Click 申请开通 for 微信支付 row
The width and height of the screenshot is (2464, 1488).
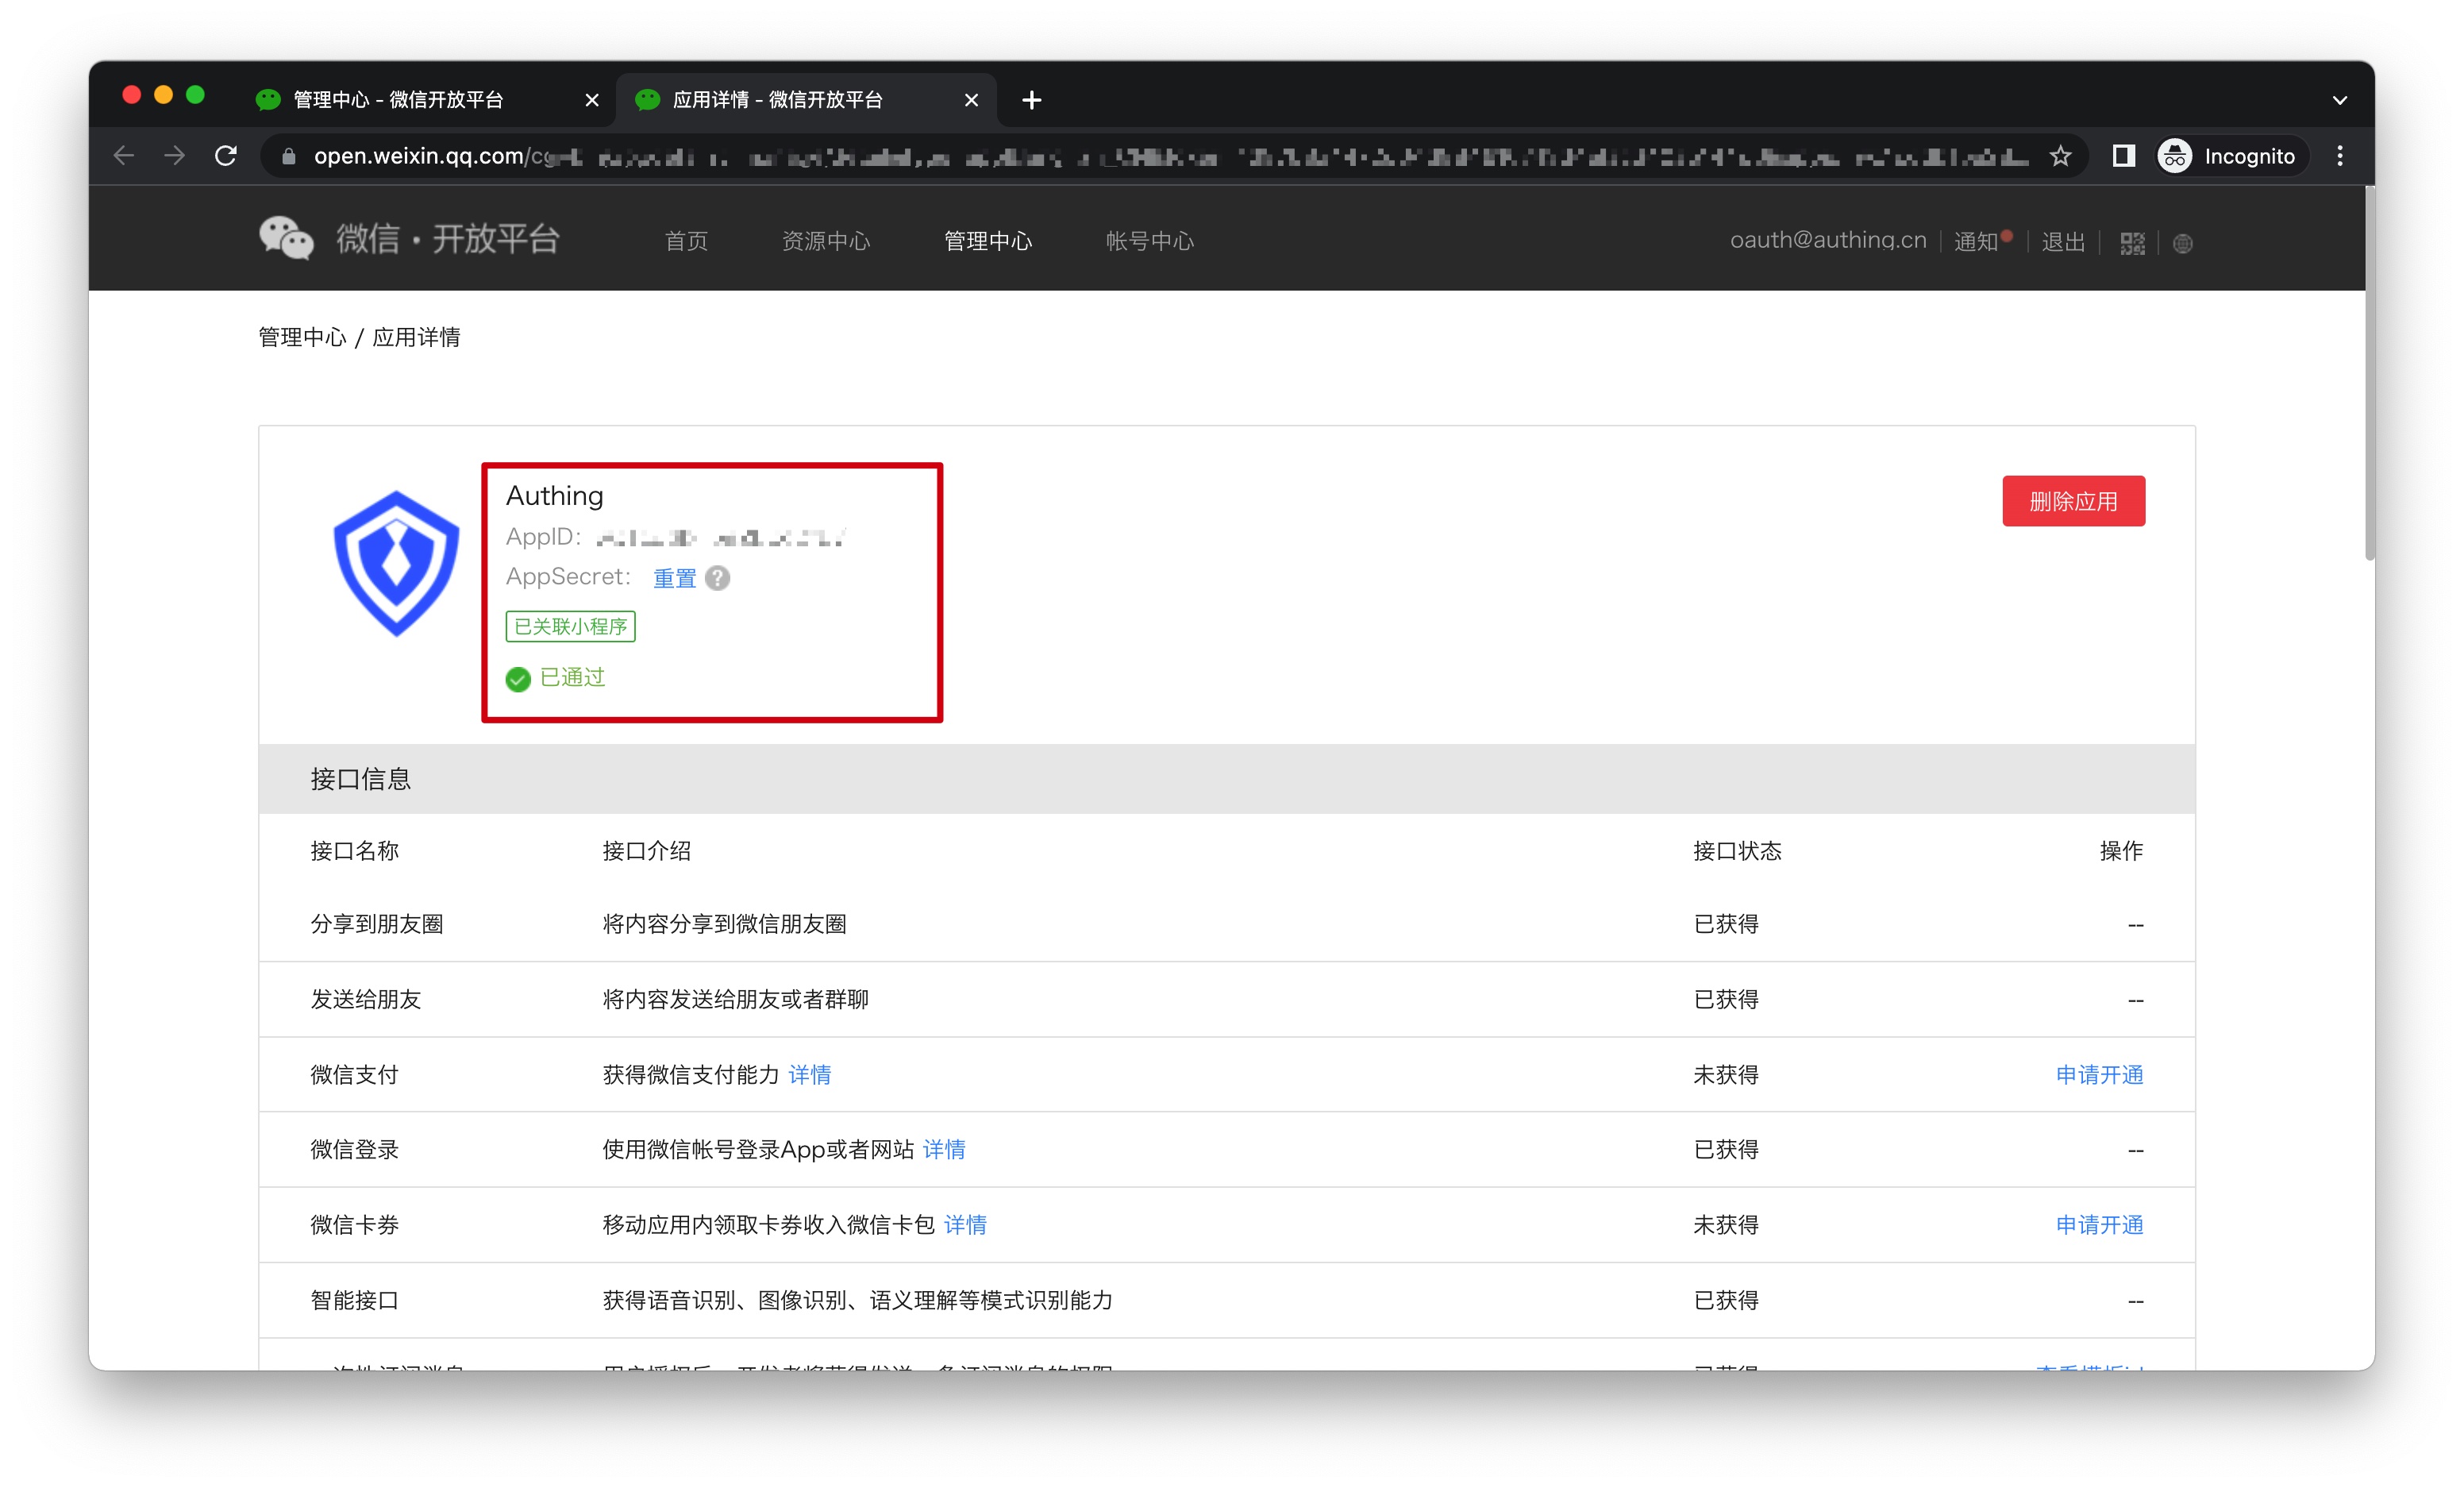click(2098, 1074)
